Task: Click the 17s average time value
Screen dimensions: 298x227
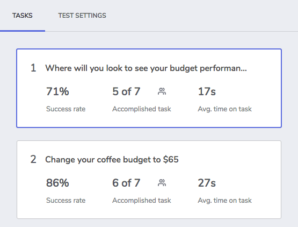Action: coord(207,91)
